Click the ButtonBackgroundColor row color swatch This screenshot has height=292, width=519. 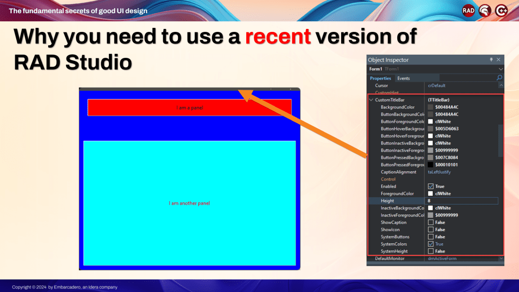click(x=430, y=114)
